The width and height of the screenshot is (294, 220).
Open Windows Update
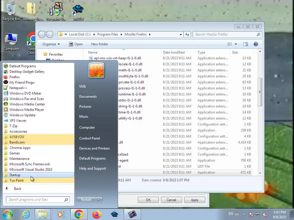pyautogui.click(x=38, y=115)
